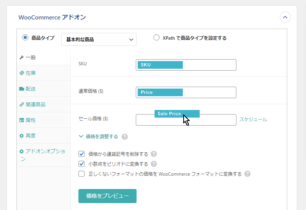The height and width of the screenshot is (210, 306).
Task: Click the help icon next to 価格を調整する
Action: tap(125, 137)
